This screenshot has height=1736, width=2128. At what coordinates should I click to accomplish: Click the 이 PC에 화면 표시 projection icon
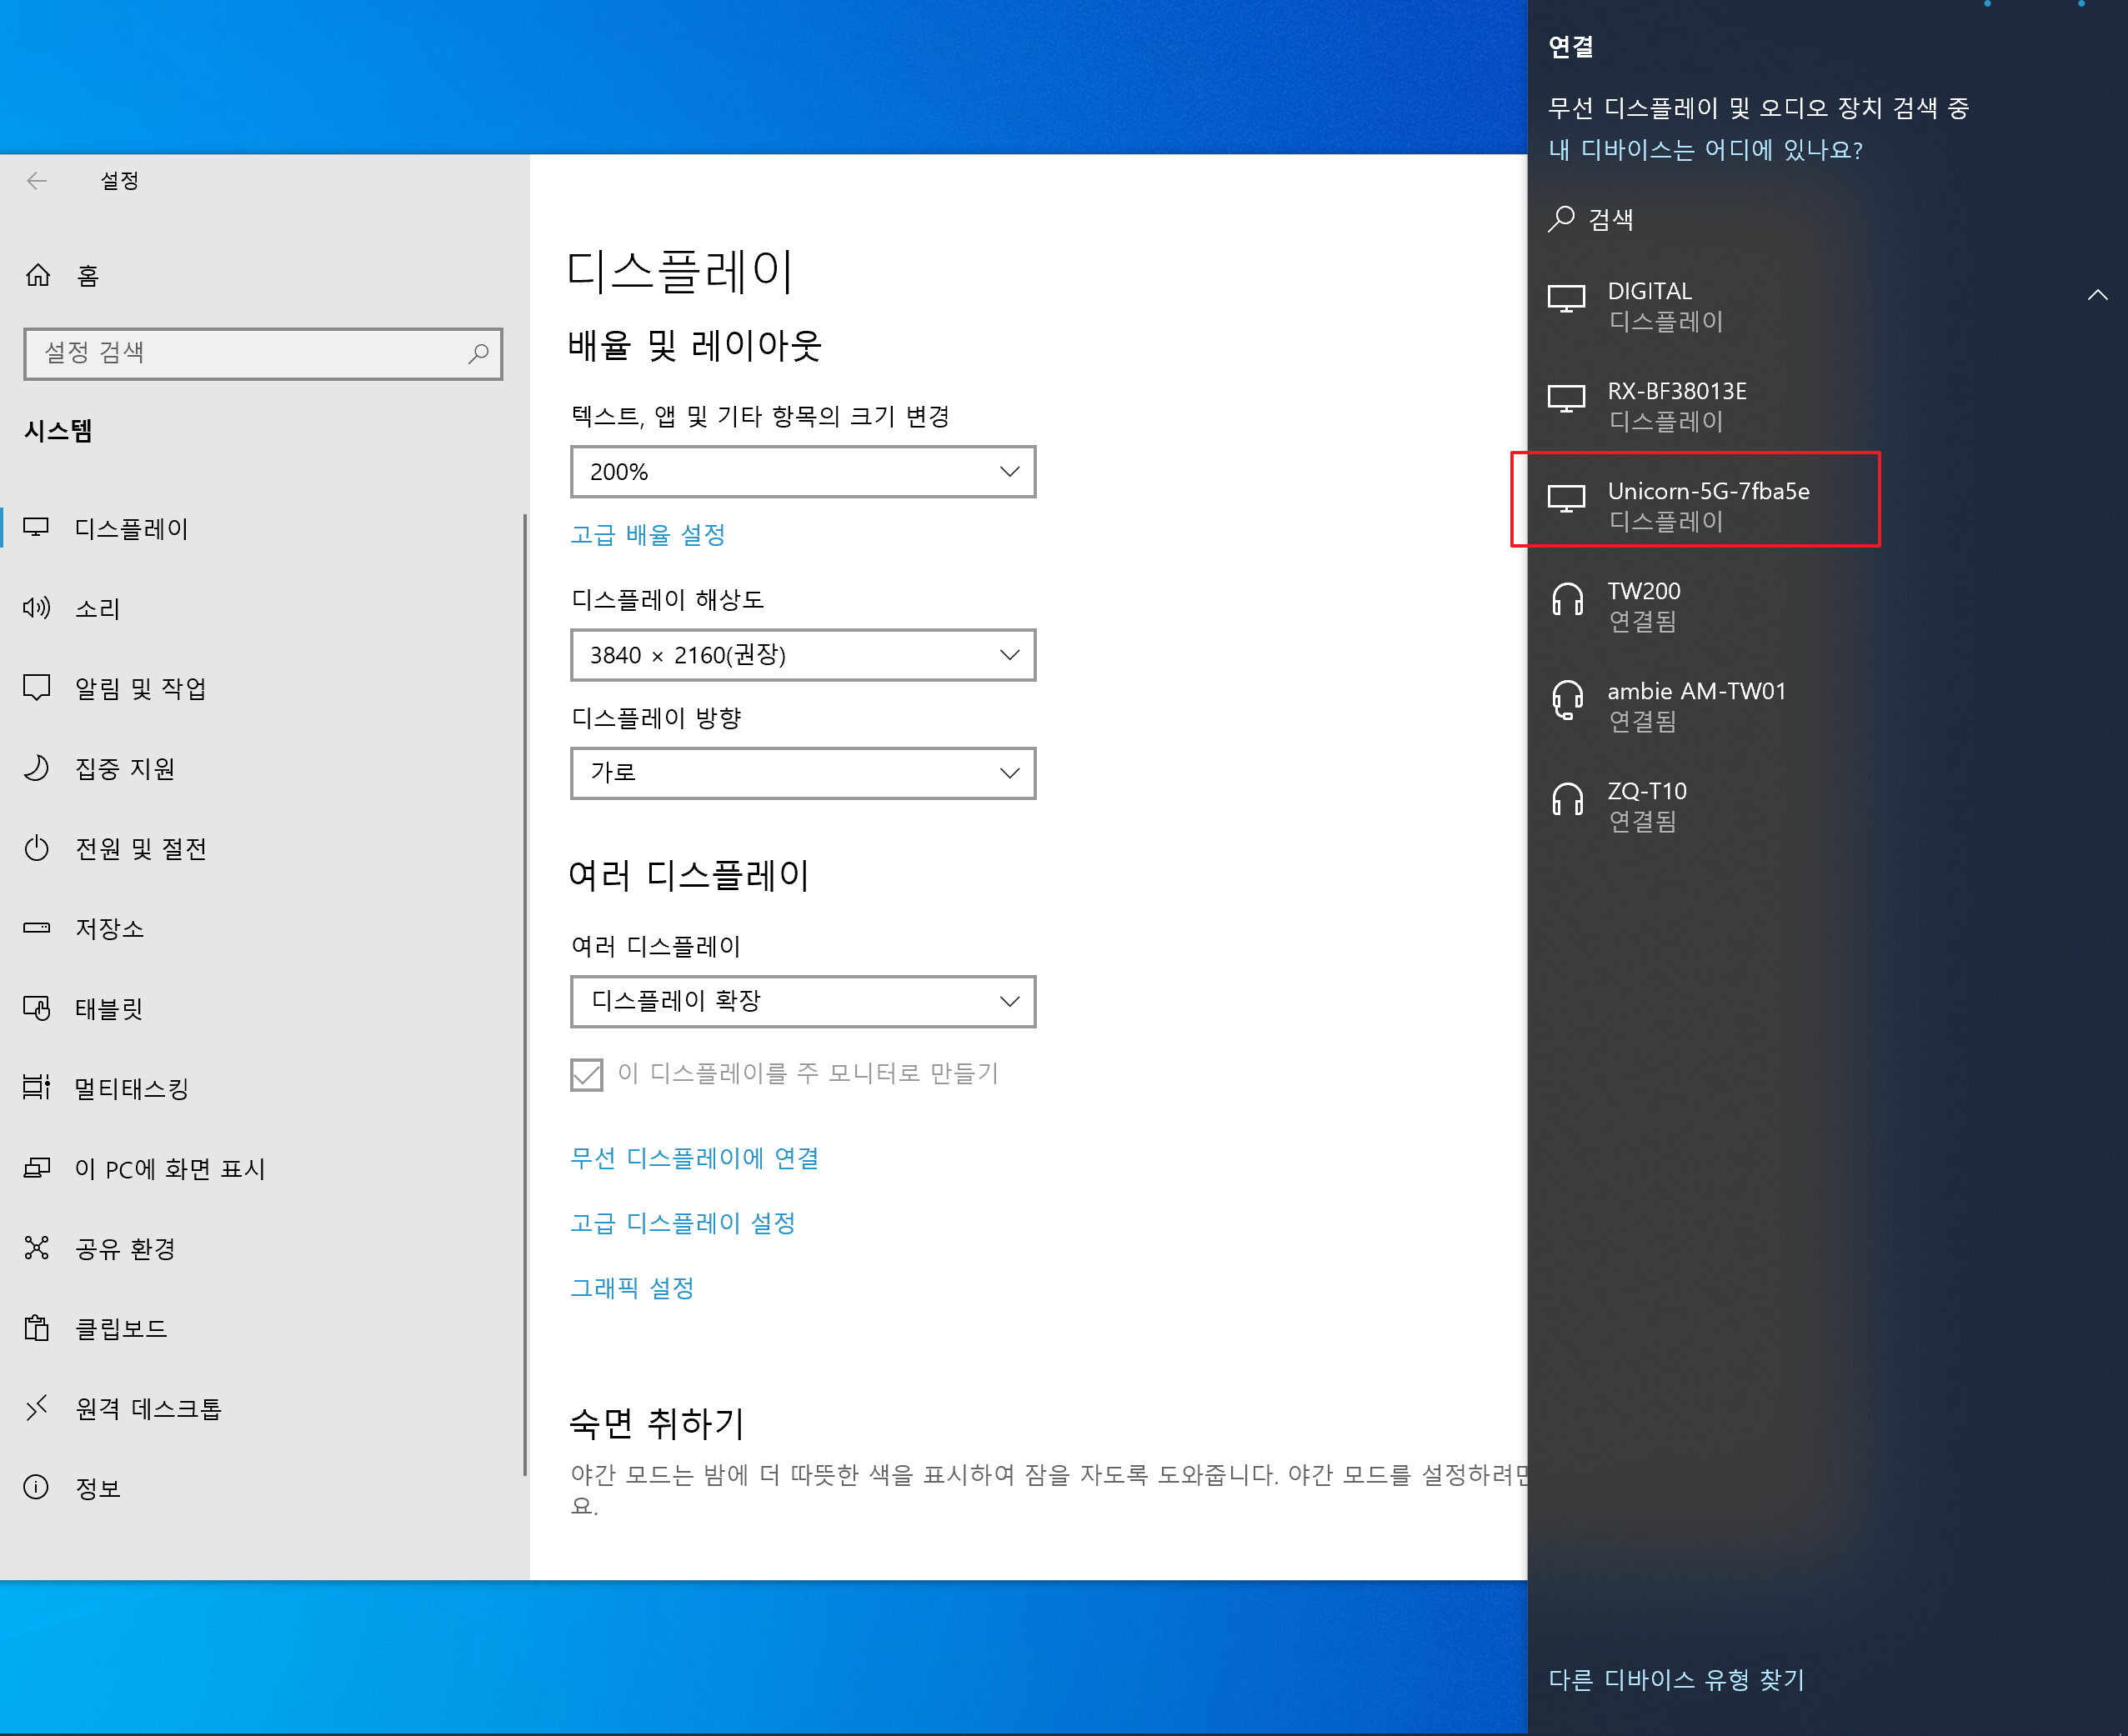[x=37, y=1168]
